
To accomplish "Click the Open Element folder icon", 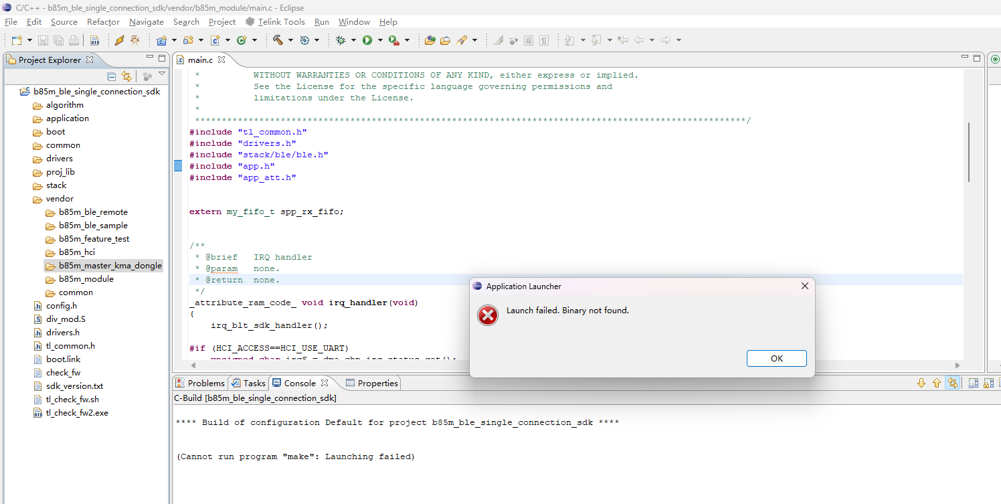I will coord(445,40).
